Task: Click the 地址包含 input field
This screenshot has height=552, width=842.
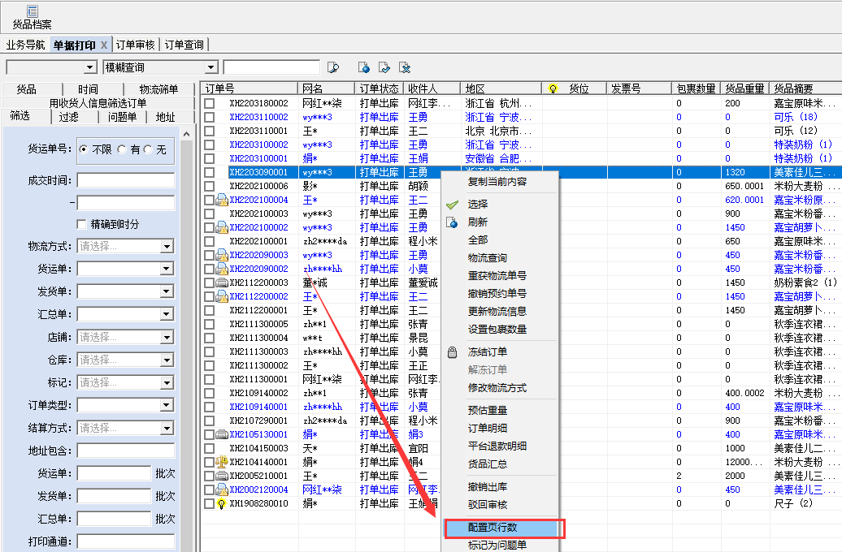Action: coord(126,451)
